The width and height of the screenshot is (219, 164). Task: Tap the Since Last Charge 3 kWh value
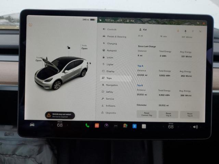pyautogui.click(x=163, y=56)
